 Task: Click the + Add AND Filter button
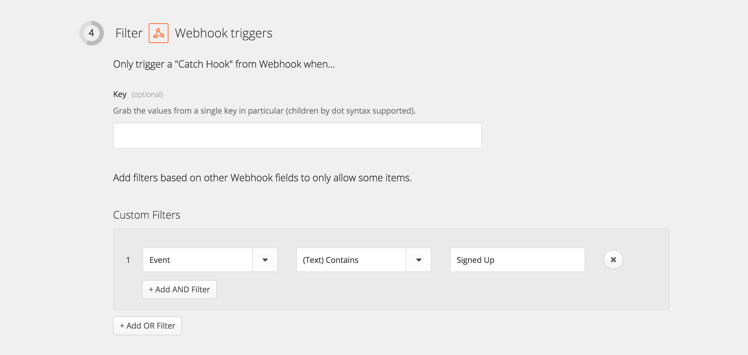point(179,290)
